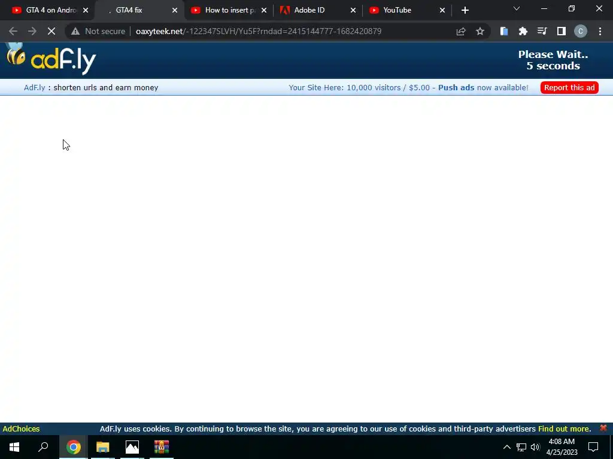This screenshot has height=459, width=613.
Task: Toggle the Chrome side panel
Action: (562, 31)
